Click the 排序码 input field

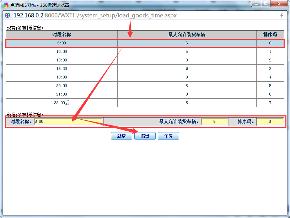click(270, 121)
